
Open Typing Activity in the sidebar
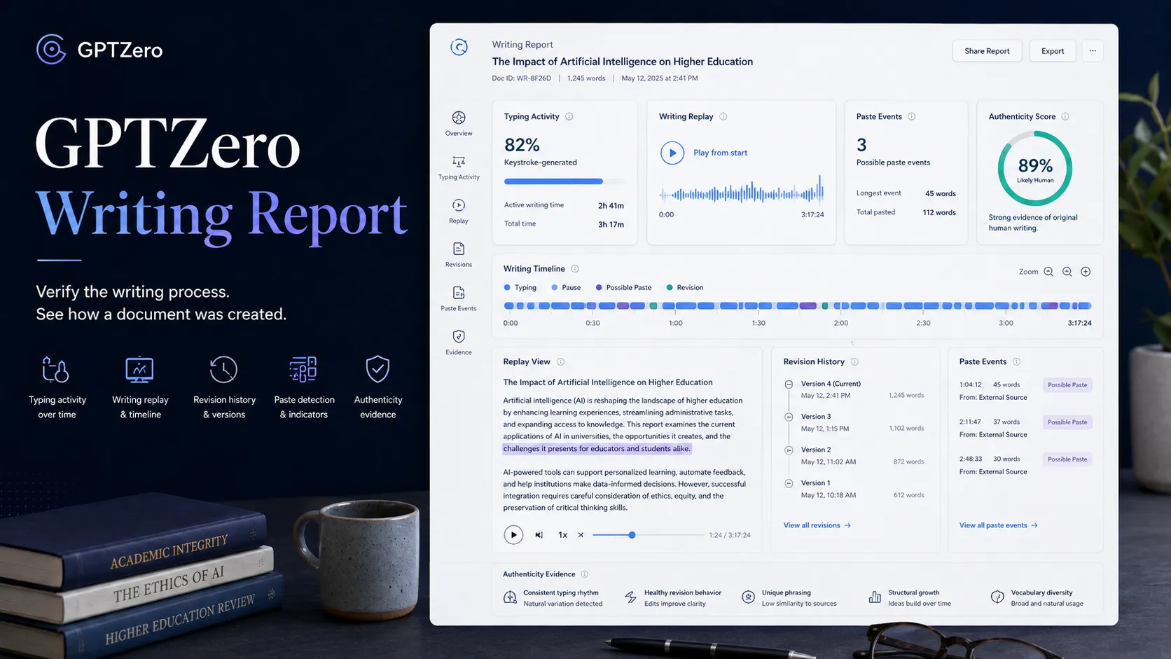(459, 167)
